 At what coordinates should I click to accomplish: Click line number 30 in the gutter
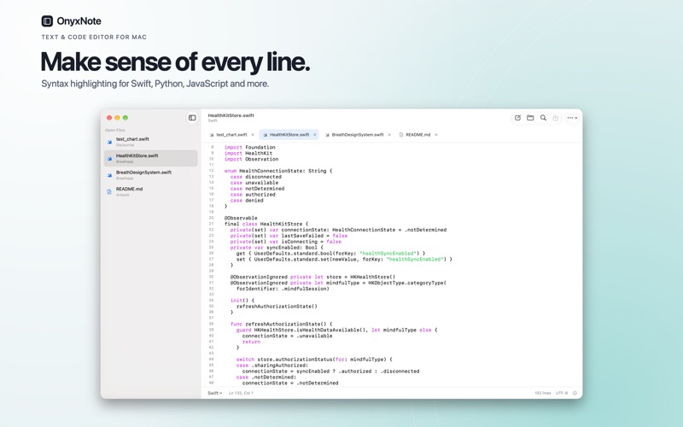click(211, 277)
